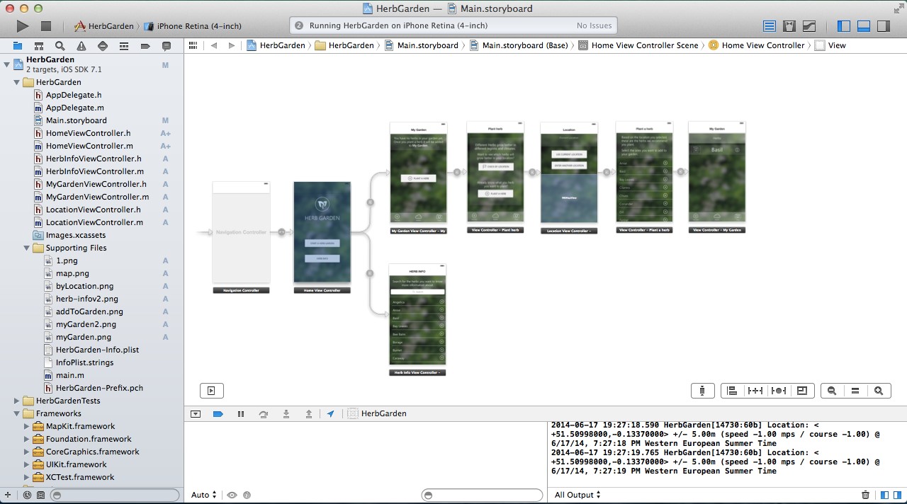Screen dimensions: 907x504
Task: Toggle the navigator panel visibility
Action: [x=844, y=26]
